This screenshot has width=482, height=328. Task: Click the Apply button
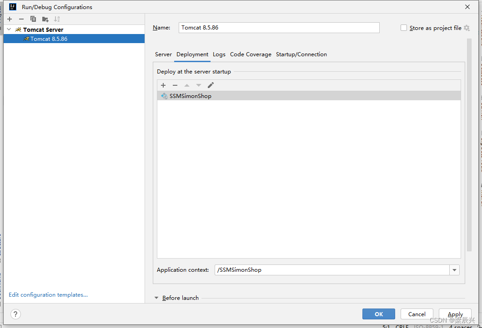pos(455,314)
